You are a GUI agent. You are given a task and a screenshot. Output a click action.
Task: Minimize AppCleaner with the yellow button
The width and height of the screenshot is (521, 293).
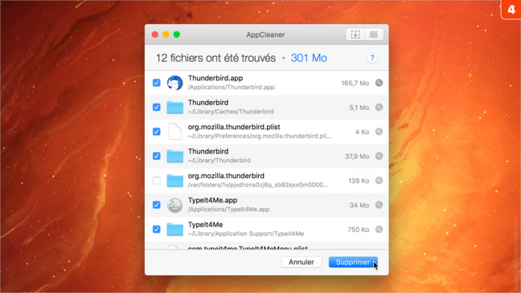coord(166,35)
